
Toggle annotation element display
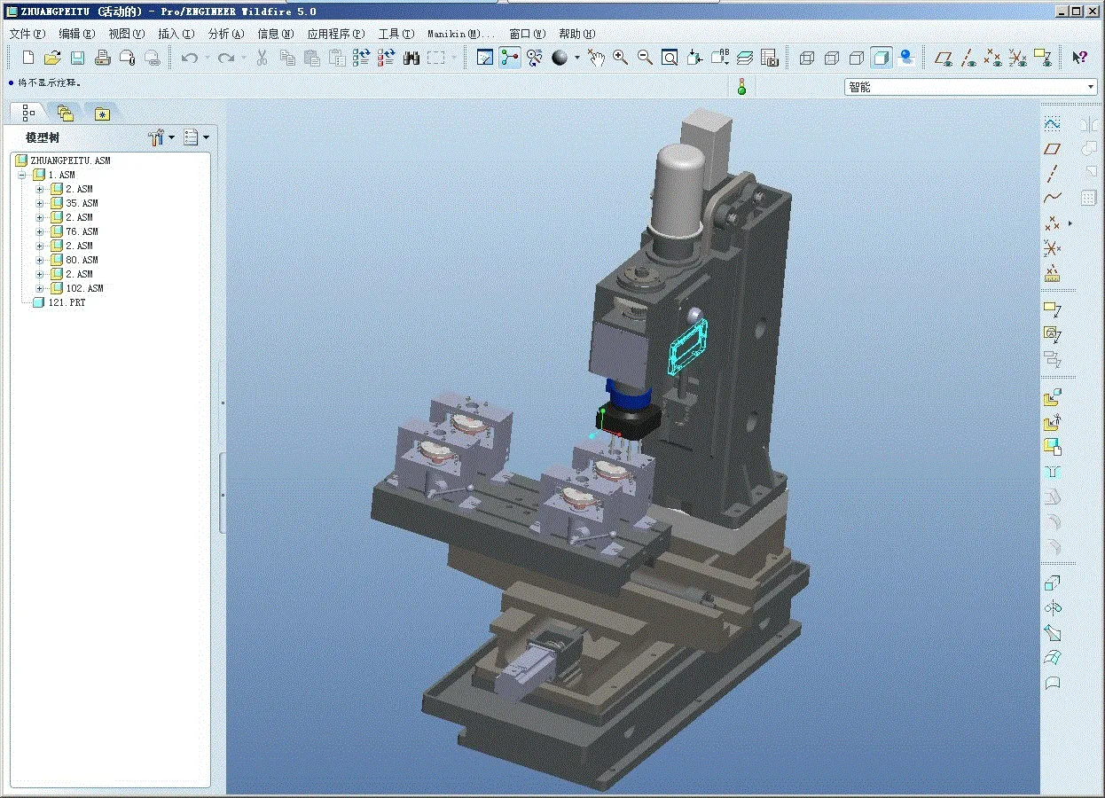click(1043, 58)
